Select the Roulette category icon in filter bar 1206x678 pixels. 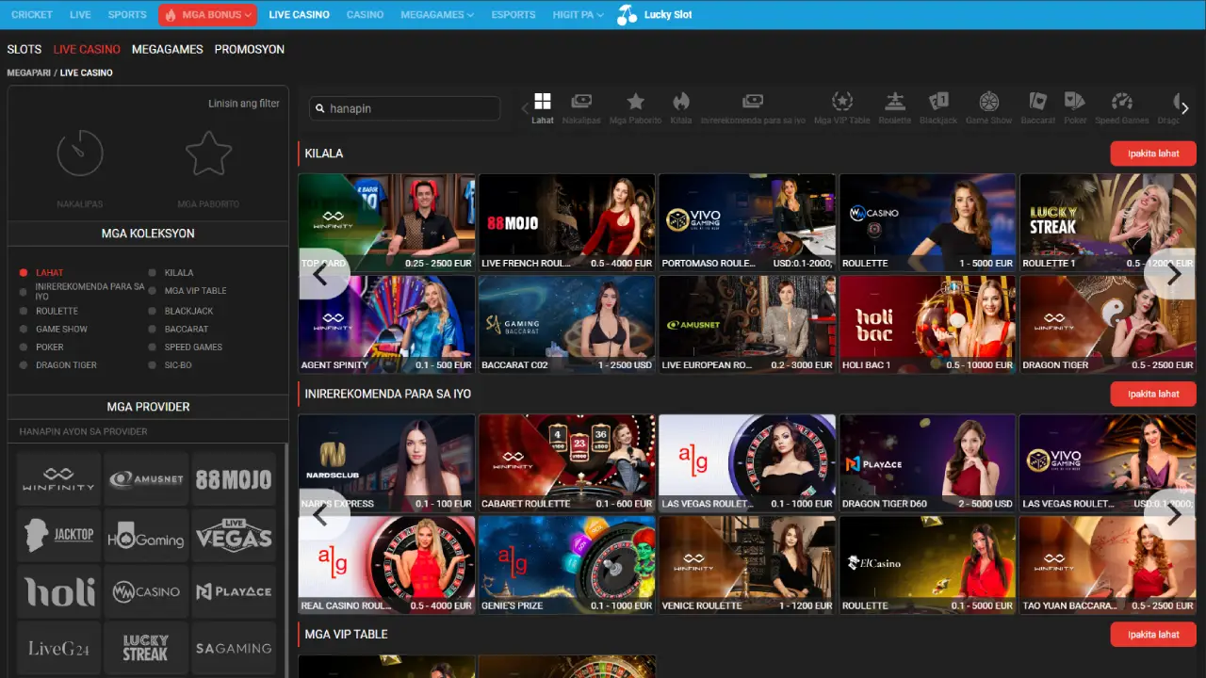[894, 103]
